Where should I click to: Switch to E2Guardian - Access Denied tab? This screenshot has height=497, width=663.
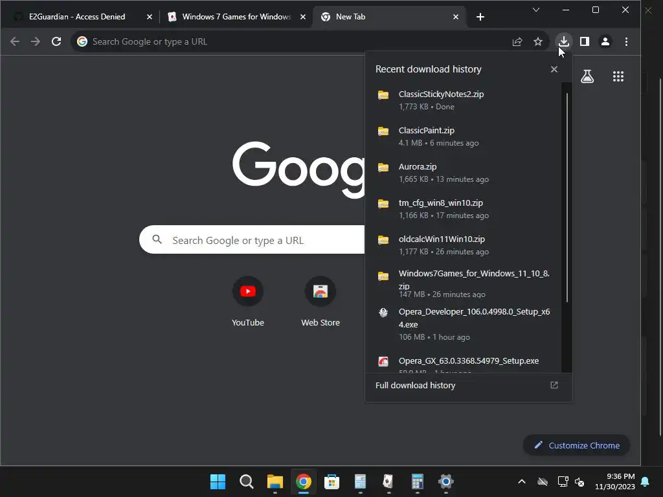[77, 17]
